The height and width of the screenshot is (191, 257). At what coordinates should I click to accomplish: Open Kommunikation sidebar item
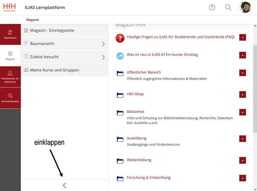(x=10, y=98)
